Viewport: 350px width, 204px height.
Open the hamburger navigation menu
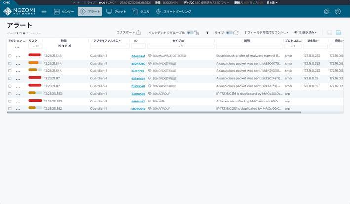coord(44,11)
